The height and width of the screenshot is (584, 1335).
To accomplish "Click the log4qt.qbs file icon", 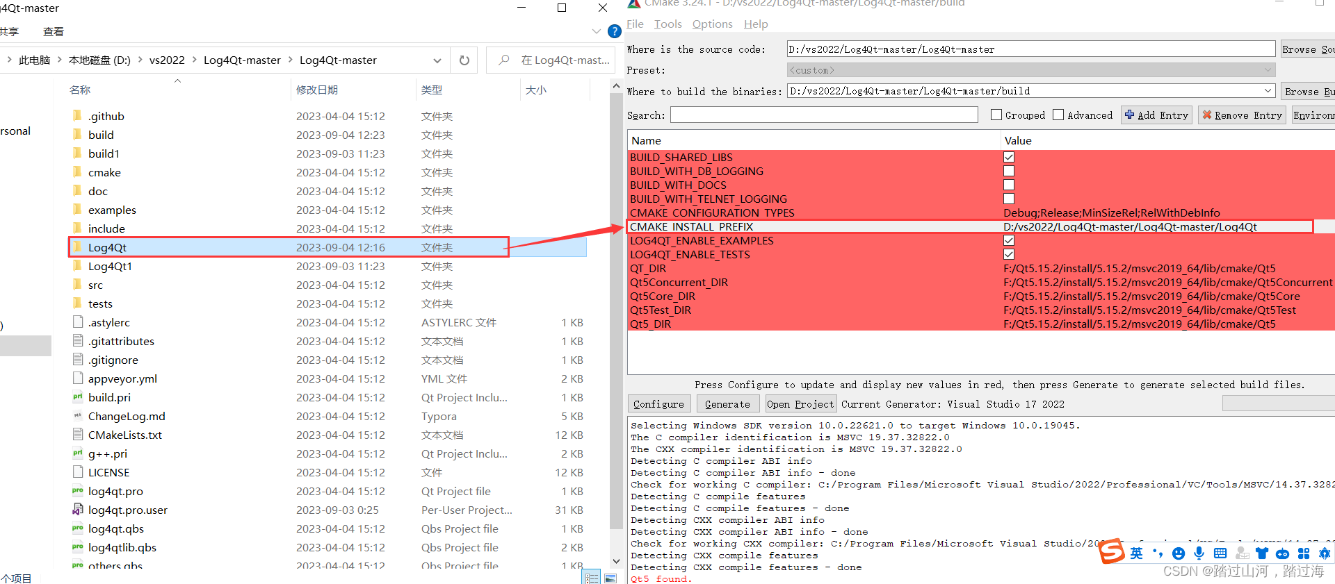I will point(78,528).
